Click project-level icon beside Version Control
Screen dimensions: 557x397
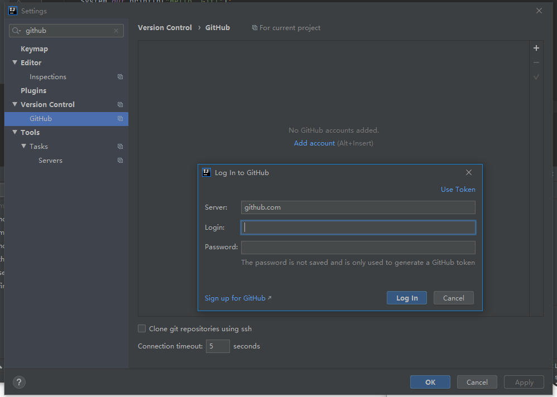pyautogui.click(x=120, y=105)
